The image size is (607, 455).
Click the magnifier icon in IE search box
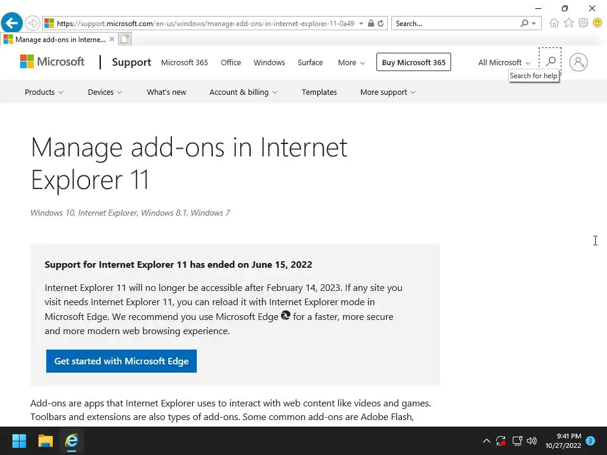(x=524, y=23)
